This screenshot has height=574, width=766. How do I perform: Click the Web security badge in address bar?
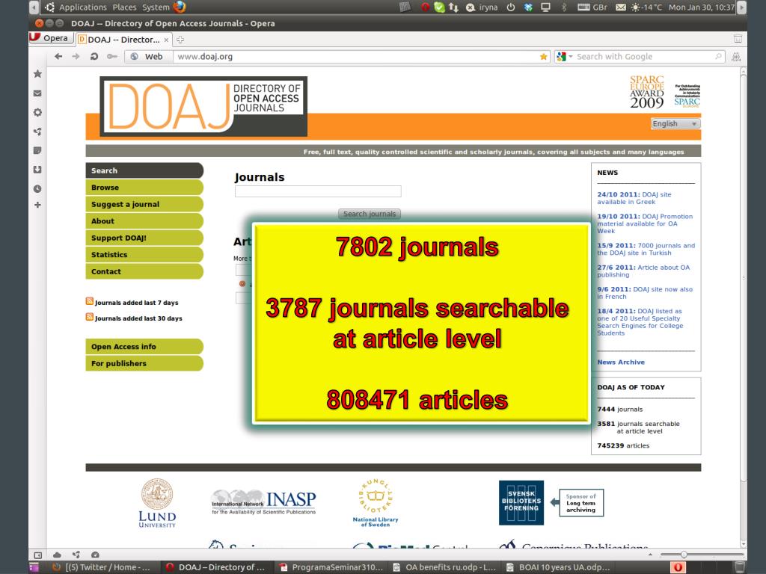147,57
